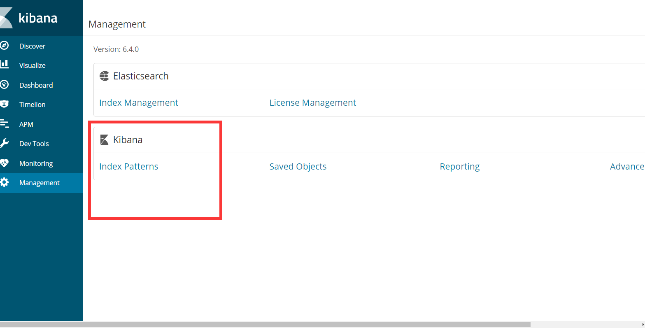Image resolution: width=645 pixels, height=328 pixels.
Task: Click the Timelion bear icon
Action: 4,104
